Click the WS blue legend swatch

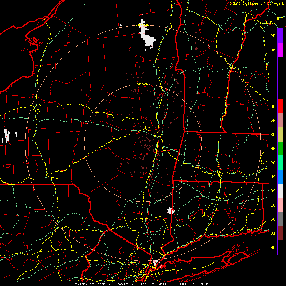pyautogui.click(x=281, y=177)
